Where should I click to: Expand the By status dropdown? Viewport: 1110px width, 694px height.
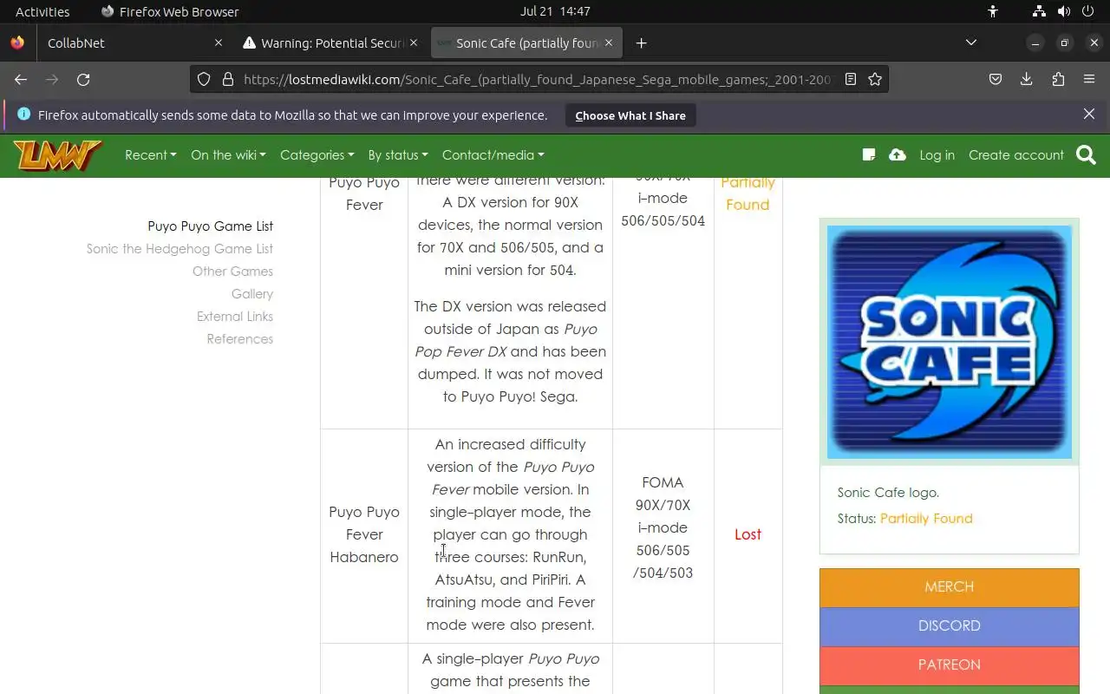[398, 154]
